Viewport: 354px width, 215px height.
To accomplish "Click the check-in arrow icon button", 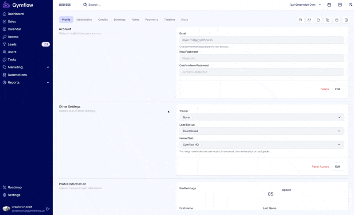I will [346, 20].
